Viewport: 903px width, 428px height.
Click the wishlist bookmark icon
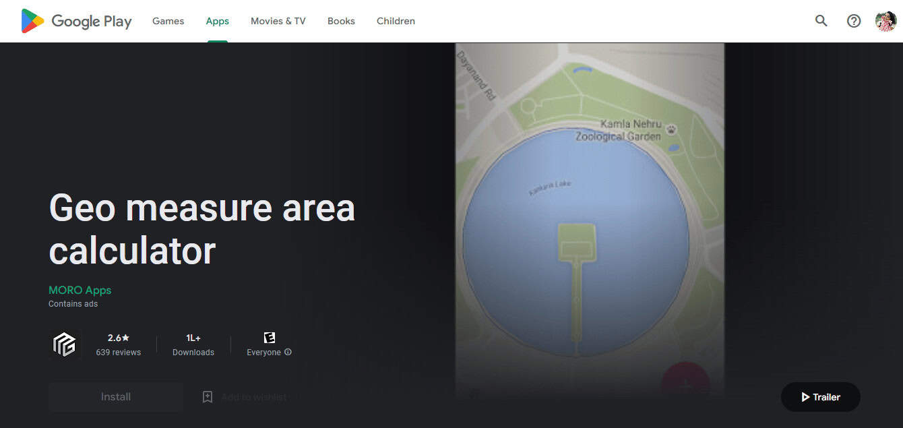point(208,397)
